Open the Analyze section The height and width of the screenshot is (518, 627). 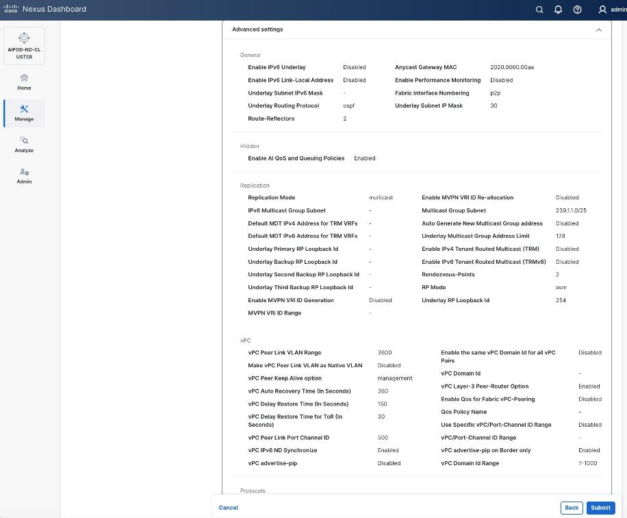pyautogui.click(x=24, y=145)
